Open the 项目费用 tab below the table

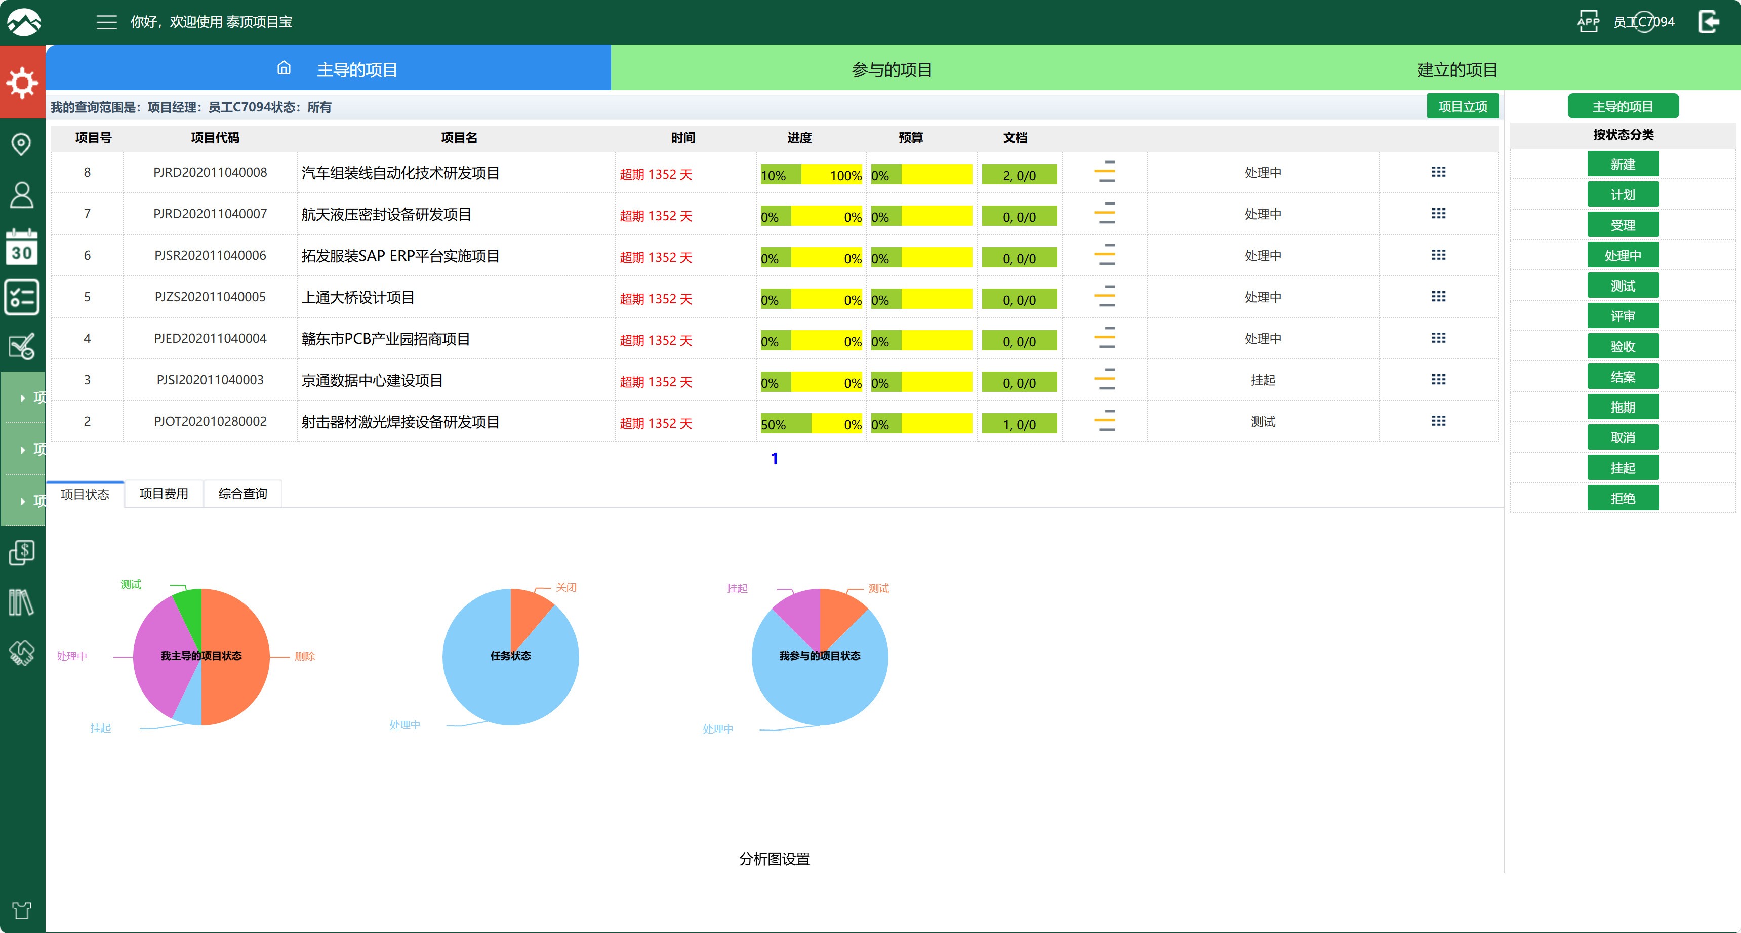(164, 493)
